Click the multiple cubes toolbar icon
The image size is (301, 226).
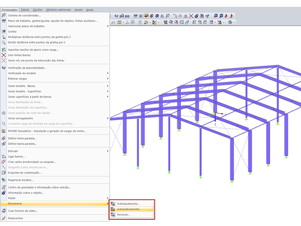[187, 22]
